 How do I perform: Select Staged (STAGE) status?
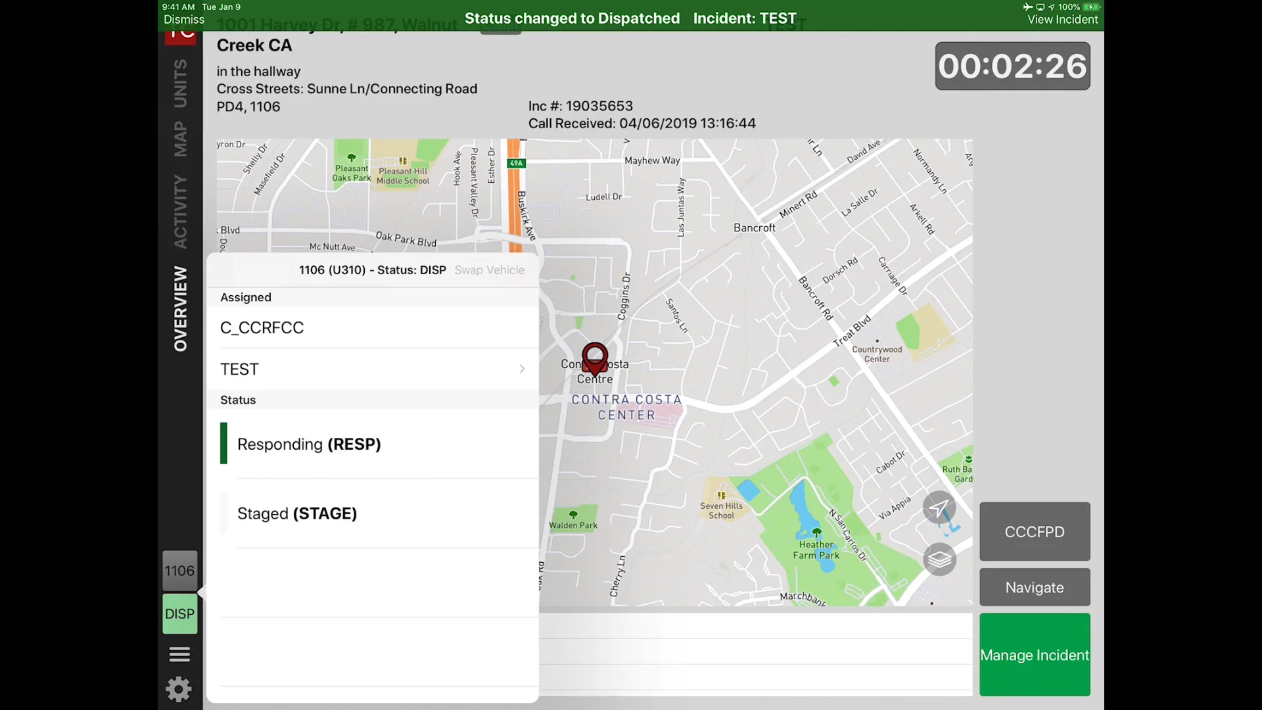pos(296,513)
